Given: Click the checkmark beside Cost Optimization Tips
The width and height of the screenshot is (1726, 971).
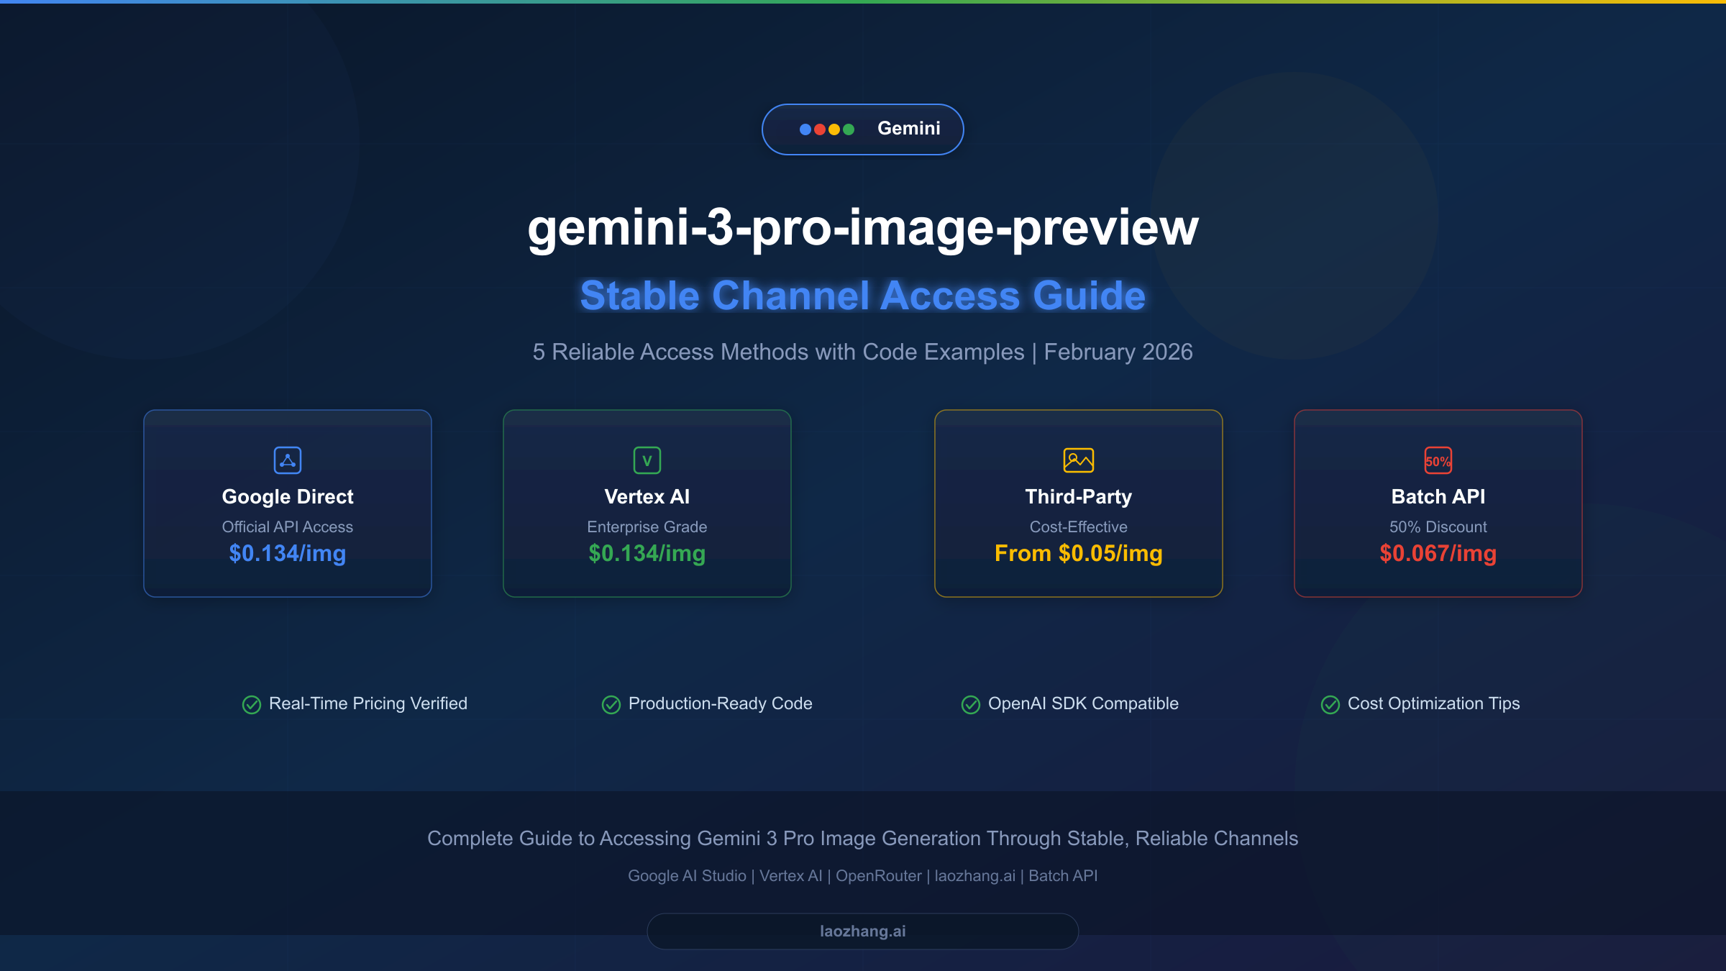Looking at the screenshot, I should (x=1330, y=705).
